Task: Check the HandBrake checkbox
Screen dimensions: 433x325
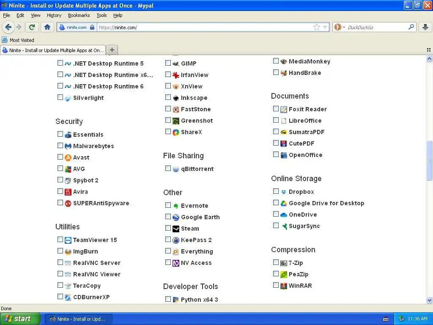Action: click(276, 72)
